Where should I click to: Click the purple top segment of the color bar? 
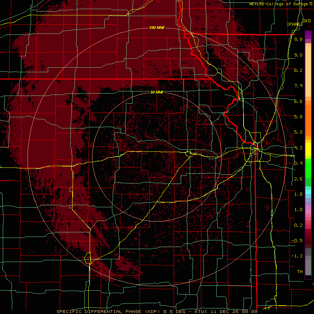coord(308,35)
